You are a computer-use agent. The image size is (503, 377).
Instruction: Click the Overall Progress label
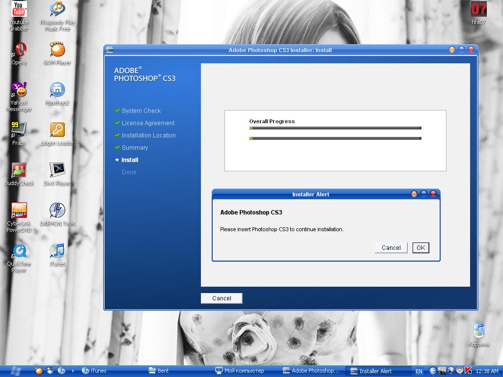click(x=272, y=121)
